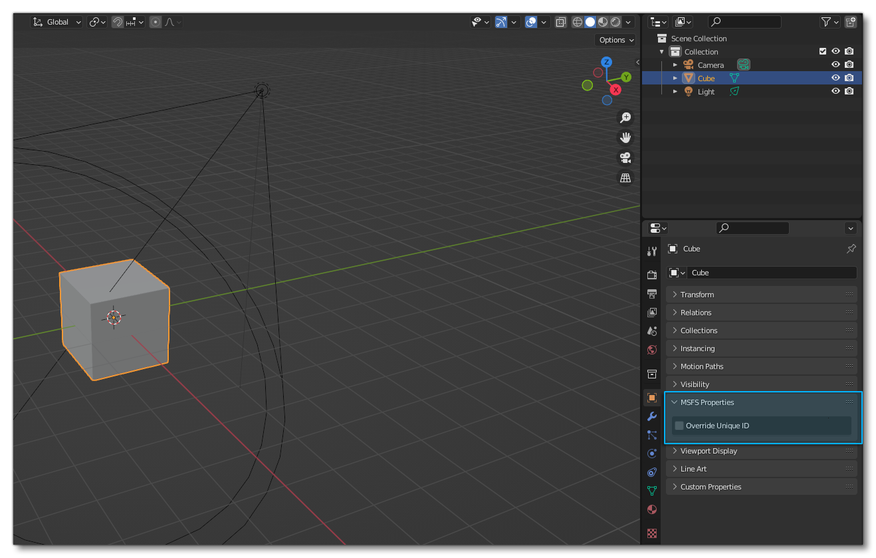The height and width of the screenshot is (558, 876).
Task: Click the properties search field
Action: click(x=752, y=228)
